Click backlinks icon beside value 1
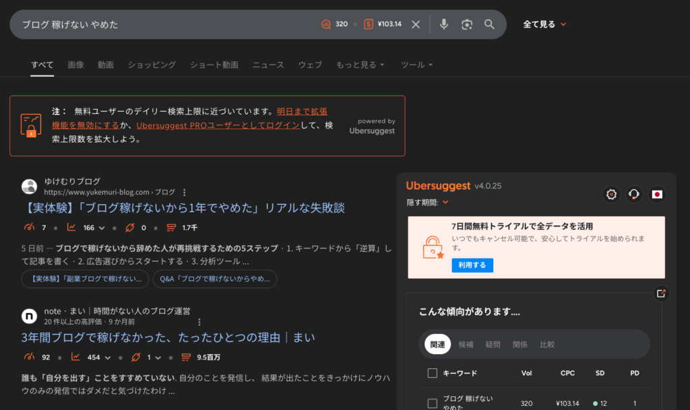This screenshot has width=690, height=410. [135, 357]
